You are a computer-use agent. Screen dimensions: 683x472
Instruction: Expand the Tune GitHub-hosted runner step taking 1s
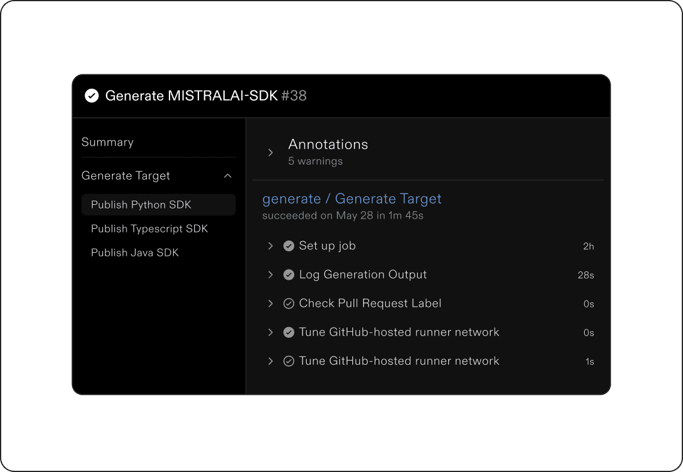271,361
